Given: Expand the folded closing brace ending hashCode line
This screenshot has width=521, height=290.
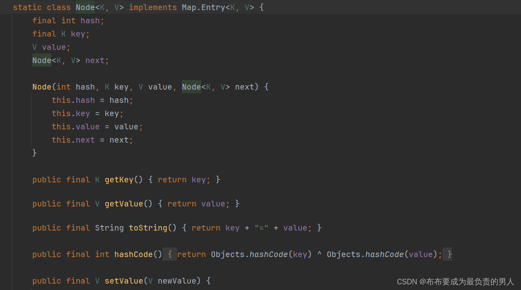Looking at the screenshot, I should pos(447,254).
